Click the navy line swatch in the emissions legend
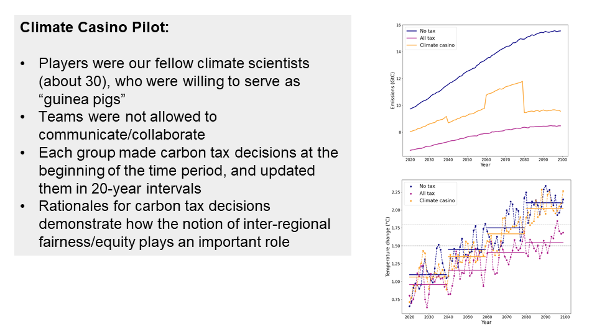Viewport: 597px width, 335px height. point(411,31)
